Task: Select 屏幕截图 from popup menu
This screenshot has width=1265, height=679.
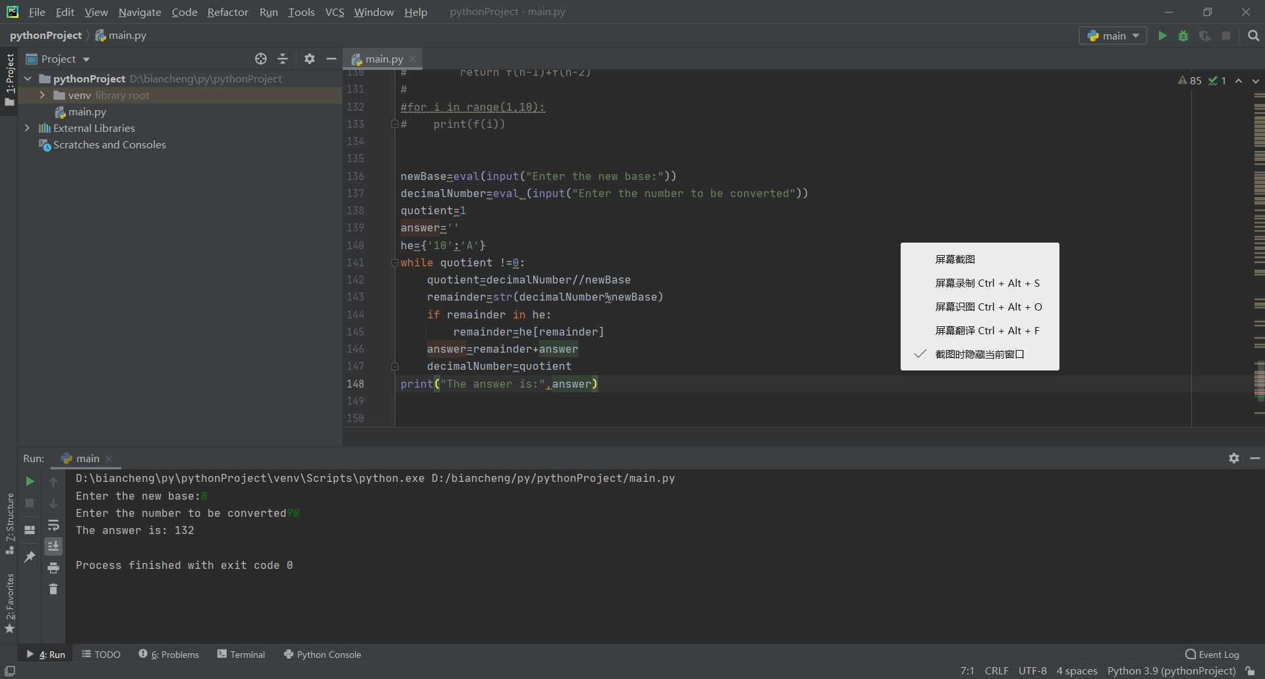Action: pyautogui.click(x=980, y=259)
